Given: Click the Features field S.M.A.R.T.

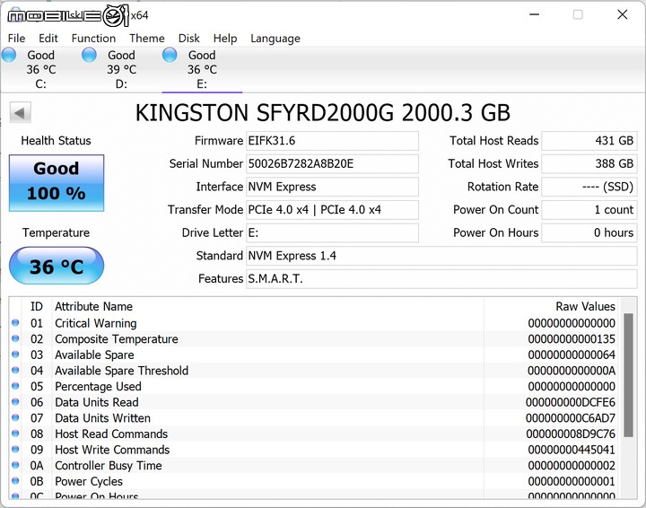Looking at the screenshot, I should click(441, 279).
